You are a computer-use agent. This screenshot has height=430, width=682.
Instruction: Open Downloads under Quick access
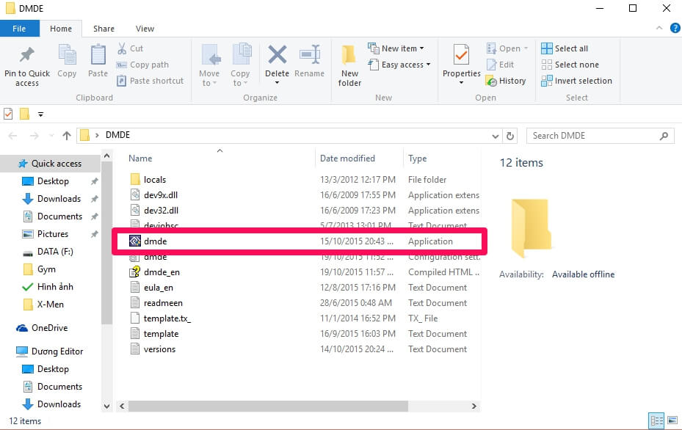(59, 199)
